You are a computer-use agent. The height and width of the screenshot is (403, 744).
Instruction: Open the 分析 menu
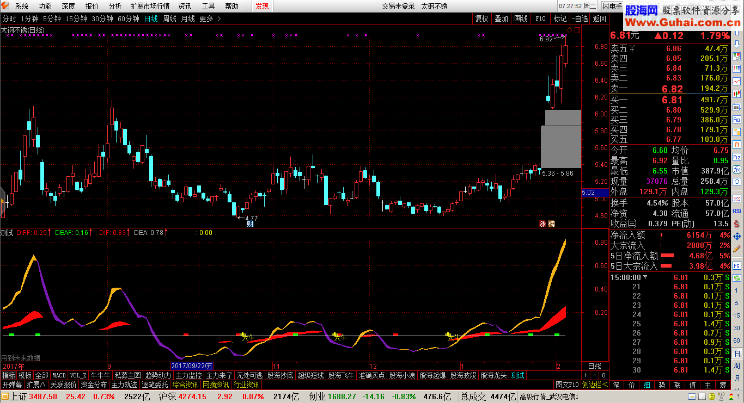tap(115, 6)
